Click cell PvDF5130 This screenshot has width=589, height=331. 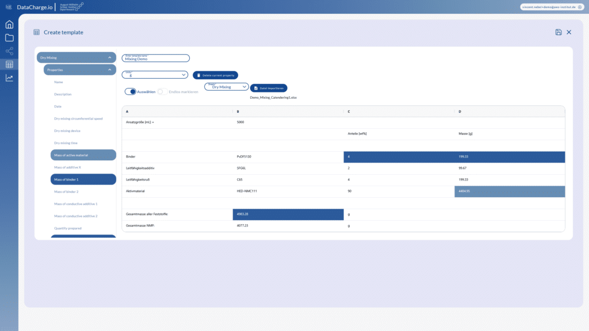click(x=288, y=157)
